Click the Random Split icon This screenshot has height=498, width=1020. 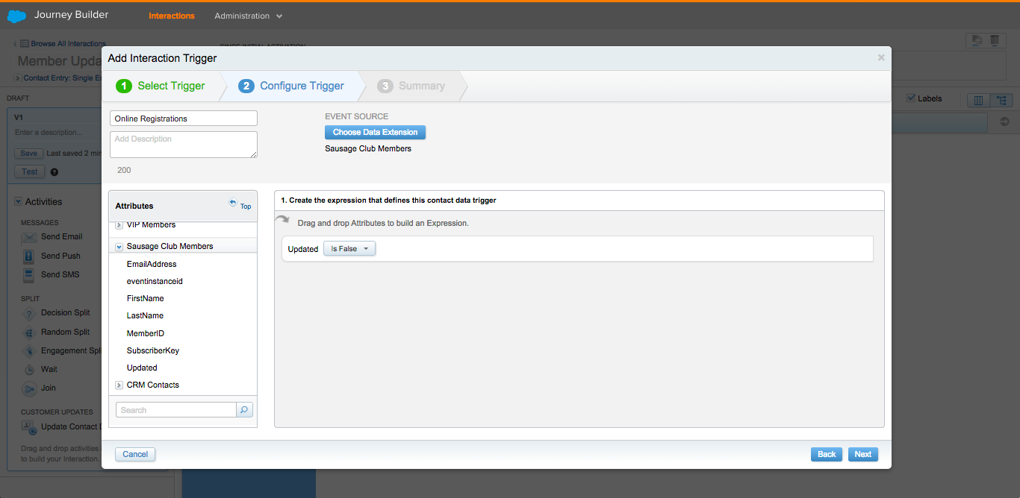click(29, 332)
